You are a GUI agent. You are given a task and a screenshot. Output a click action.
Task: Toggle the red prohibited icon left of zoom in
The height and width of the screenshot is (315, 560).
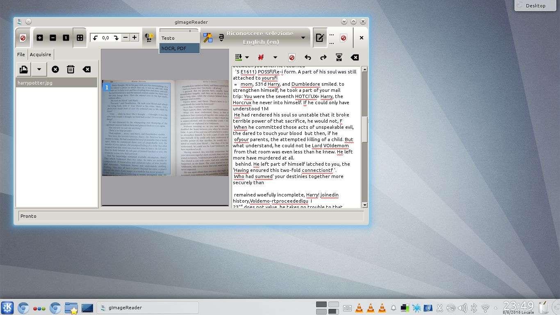point(23,38)
